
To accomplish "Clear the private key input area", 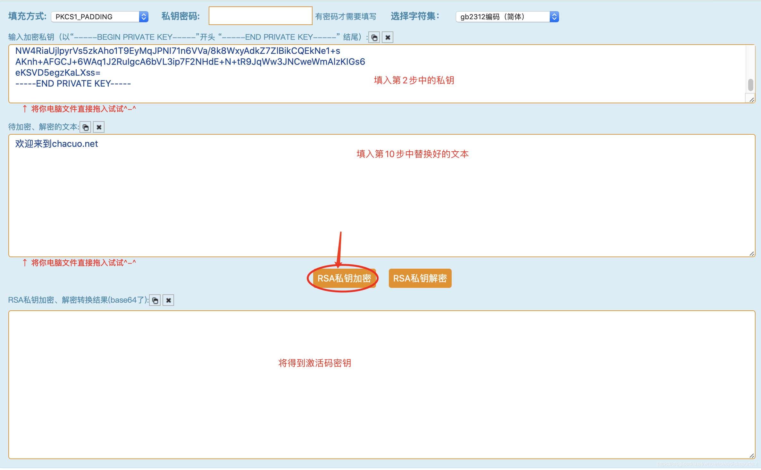I will 388,37.
